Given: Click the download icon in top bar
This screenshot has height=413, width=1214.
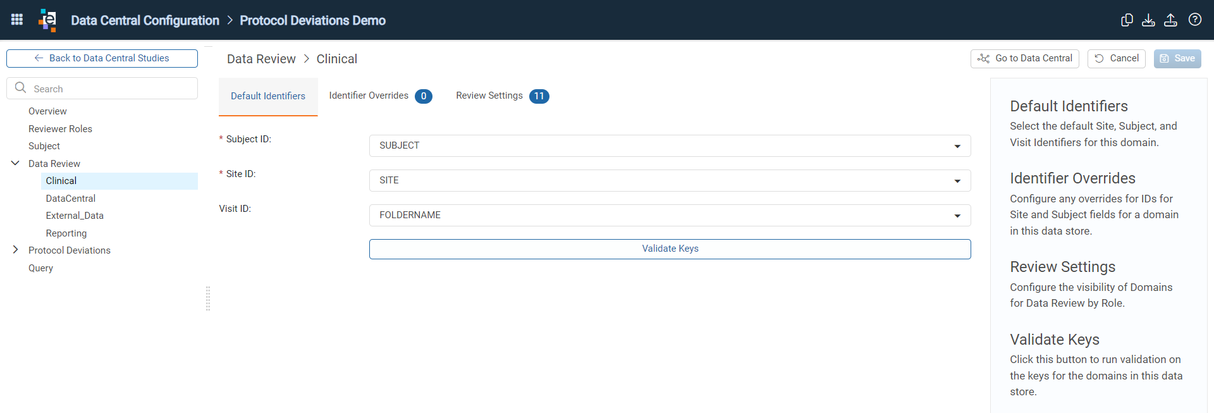Looking at the screenshot, I should tap(1148, 20).
